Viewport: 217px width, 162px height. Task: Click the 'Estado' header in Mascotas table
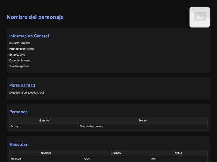[116, 153]
